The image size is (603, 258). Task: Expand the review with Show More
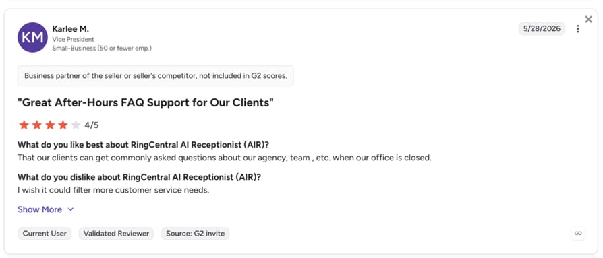[40, 209]
